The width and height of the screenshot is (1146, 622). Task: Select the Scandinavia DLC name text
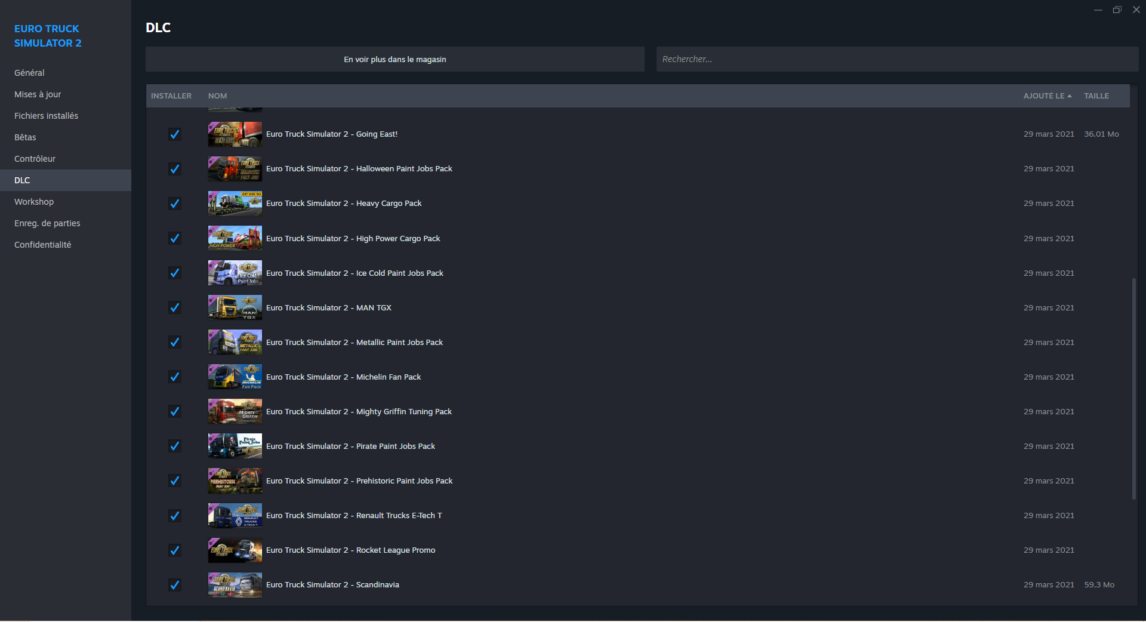(332, 584)
